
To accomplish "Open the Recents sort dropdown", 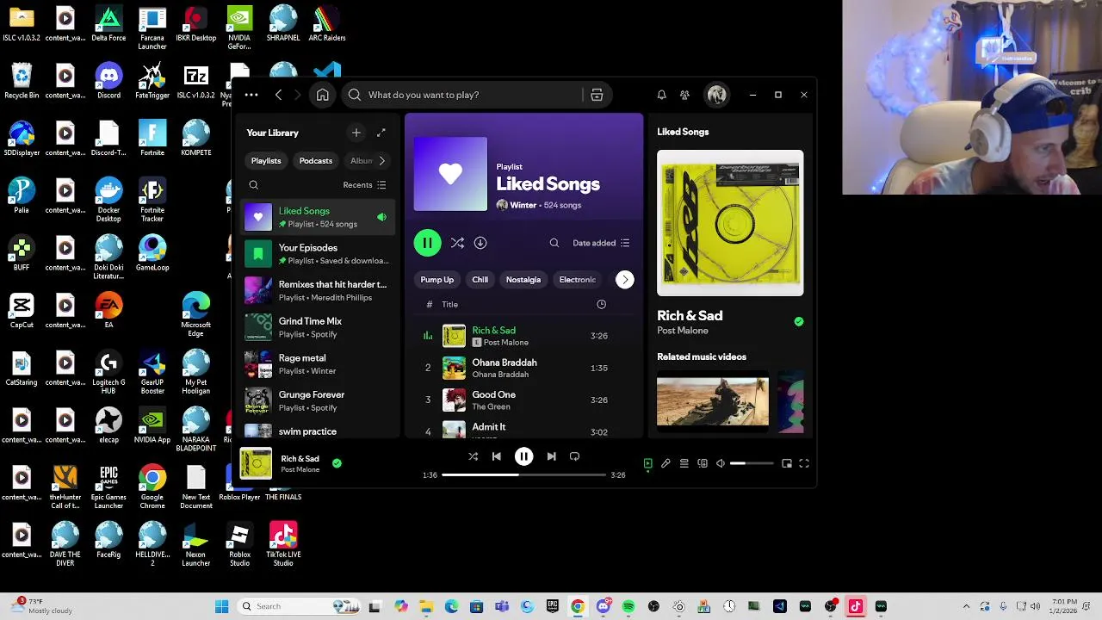I will point(365,185).
